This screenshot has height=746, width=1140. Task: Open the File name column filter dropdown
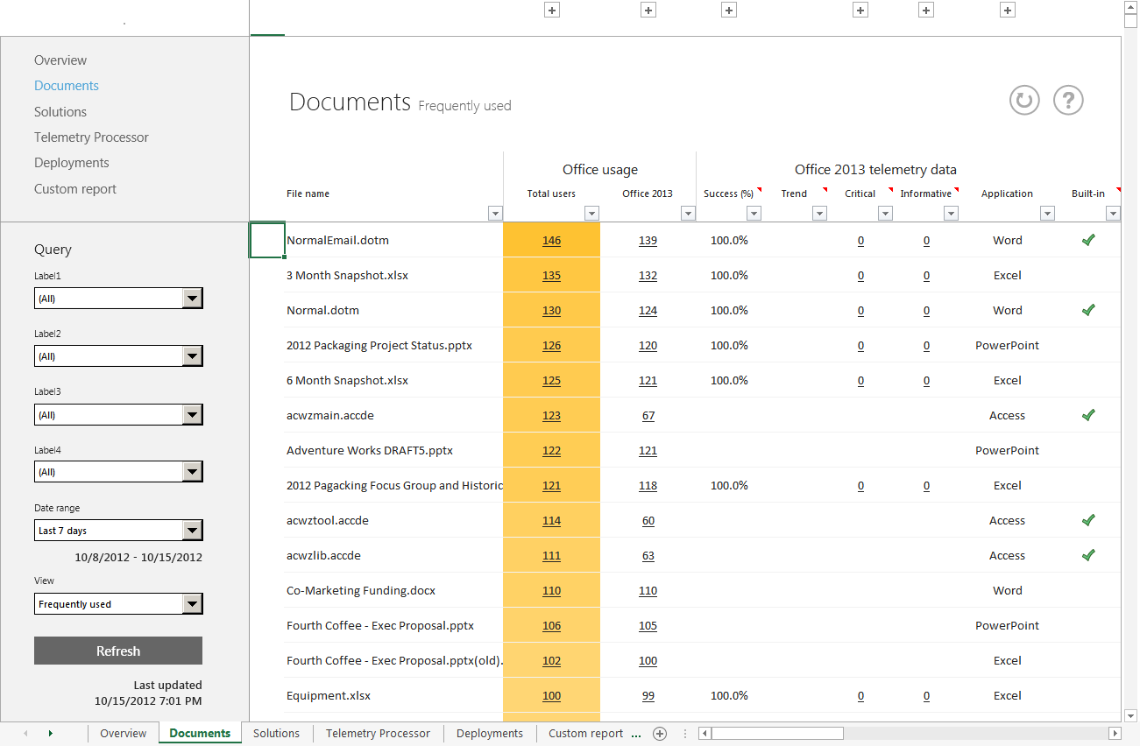495,213
